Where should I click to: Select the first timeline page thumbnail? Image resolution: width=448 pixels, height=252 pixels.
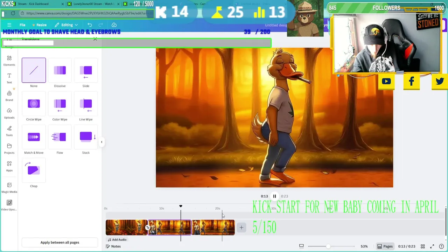pyautogui.click(x=126, y=227)
